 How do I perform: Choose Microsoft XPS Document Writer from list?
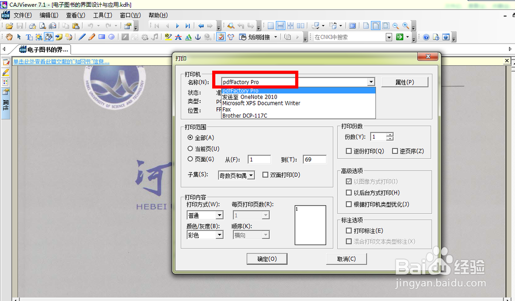[x=298, y=103]
